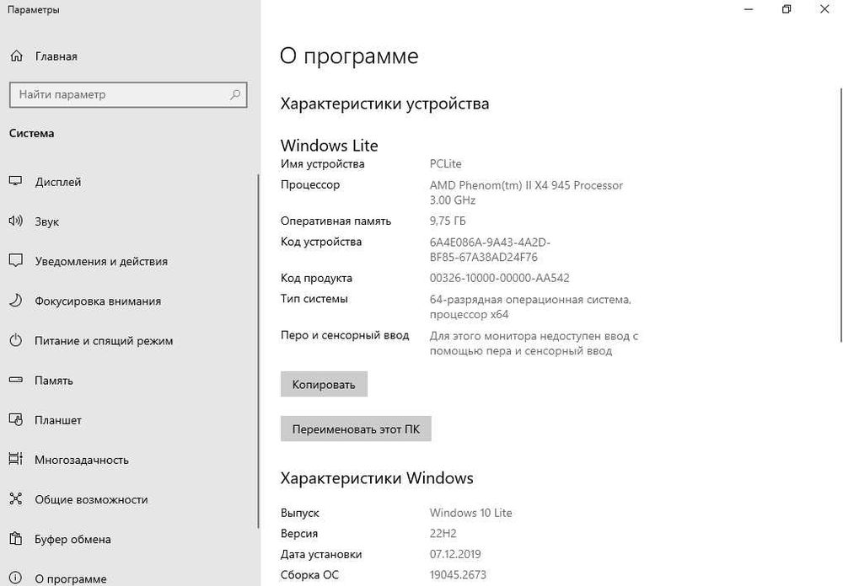Select О программе in sidebar
Viewport: 843px width, 586px height.
(71, 579)
